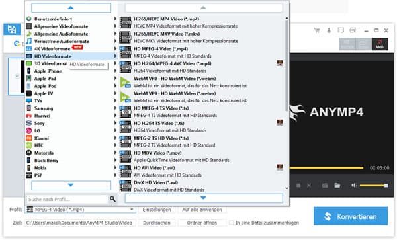Open Allgemeine Videoformate category

coord(71,26)
